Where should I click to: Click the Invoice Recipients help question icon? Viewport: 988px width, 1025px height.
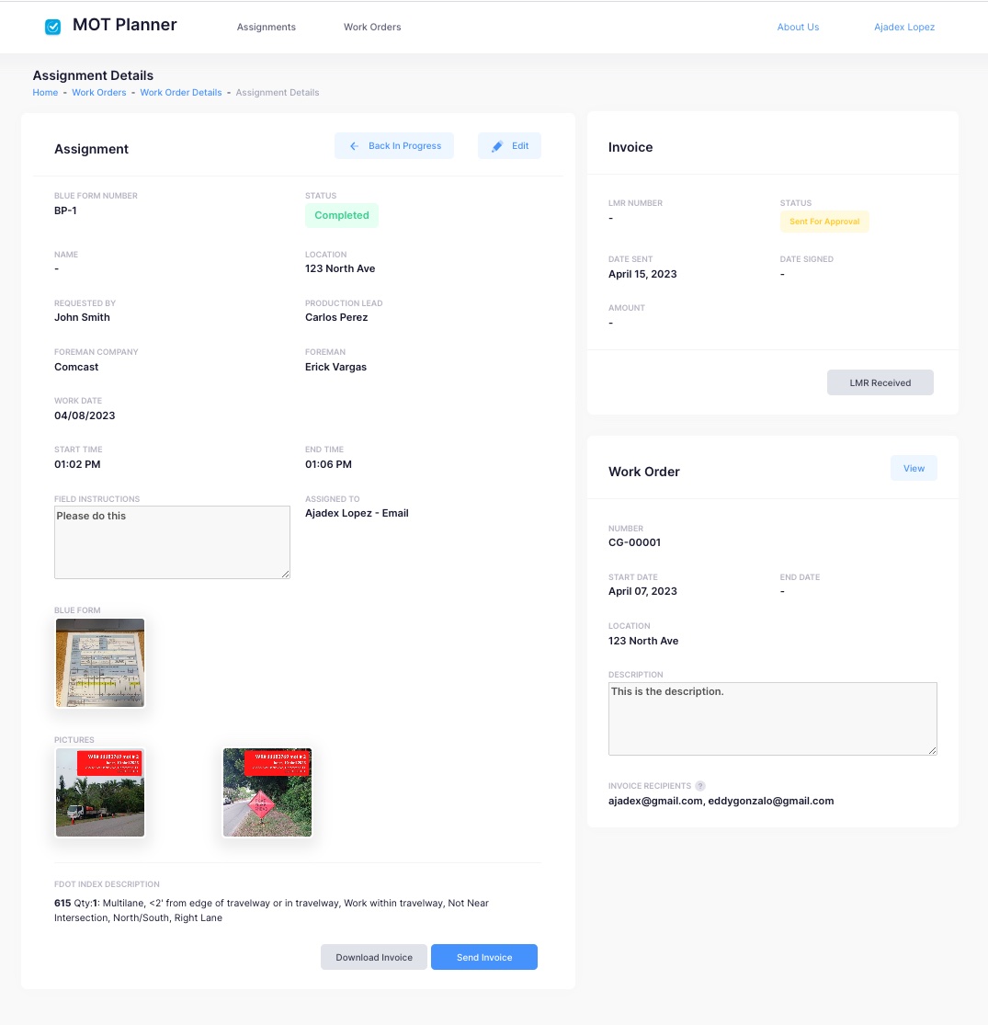pyautogui.click(x=700, y=786)
